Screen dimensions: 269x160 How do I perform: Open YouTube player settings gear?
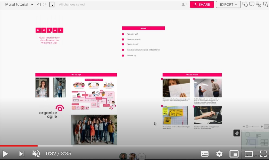(219, 154)
